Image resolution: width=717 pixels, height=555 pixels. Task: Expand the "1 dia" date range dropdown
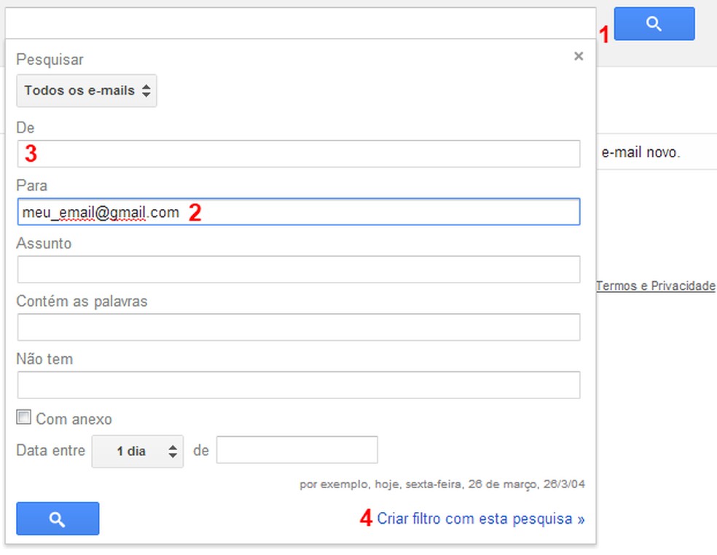point(138,452)
